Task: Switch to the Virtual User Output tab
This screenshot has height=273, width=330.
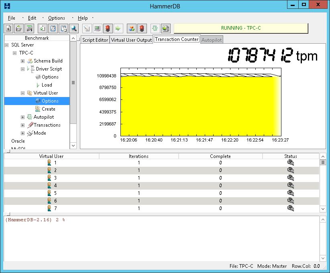Action: (x=131, y=40)
